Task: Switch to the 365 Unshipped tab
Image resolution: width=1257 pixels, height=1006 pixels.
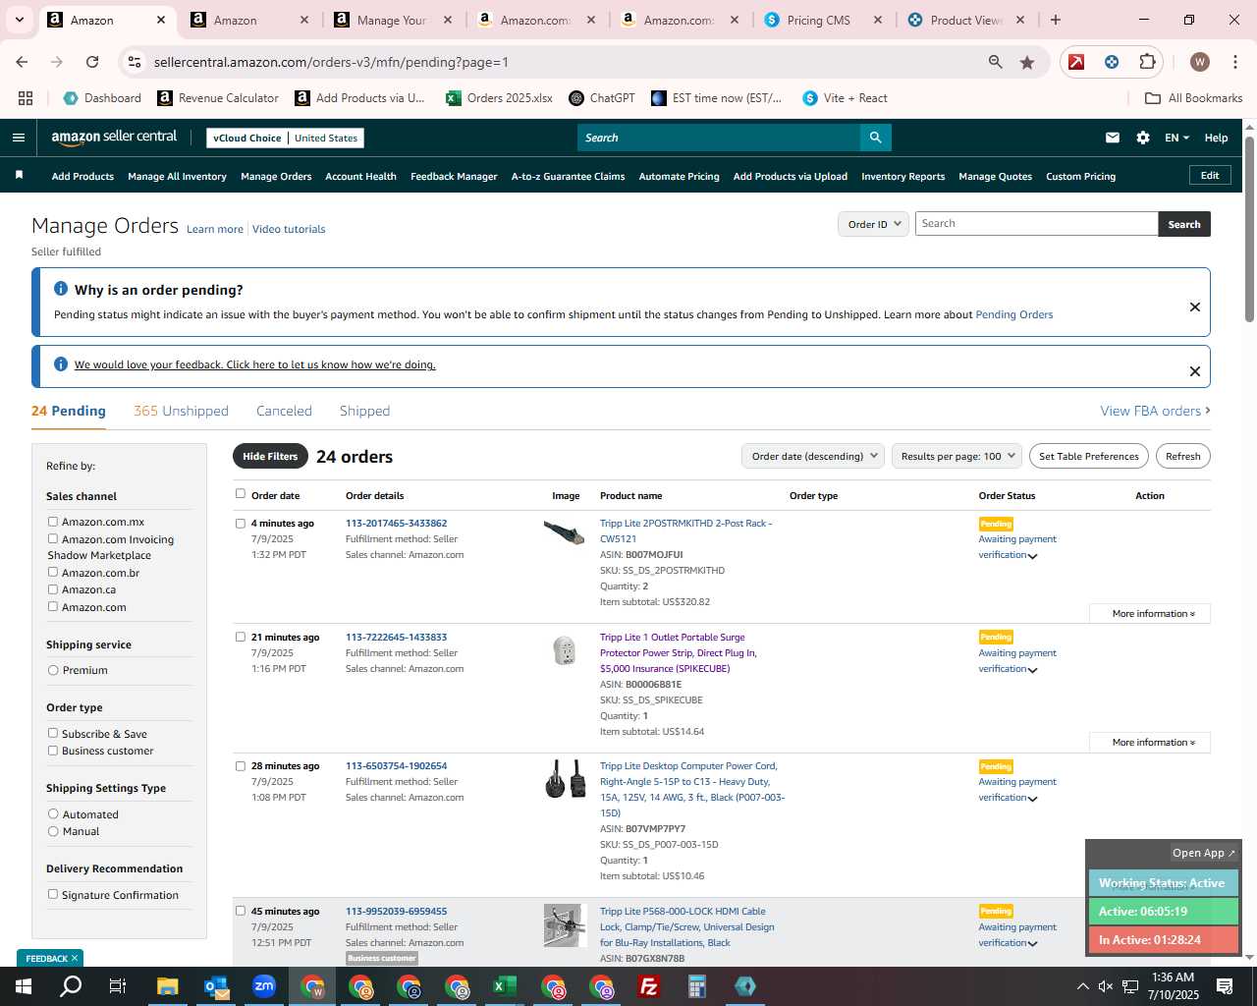Action: [x=181, y=411]
